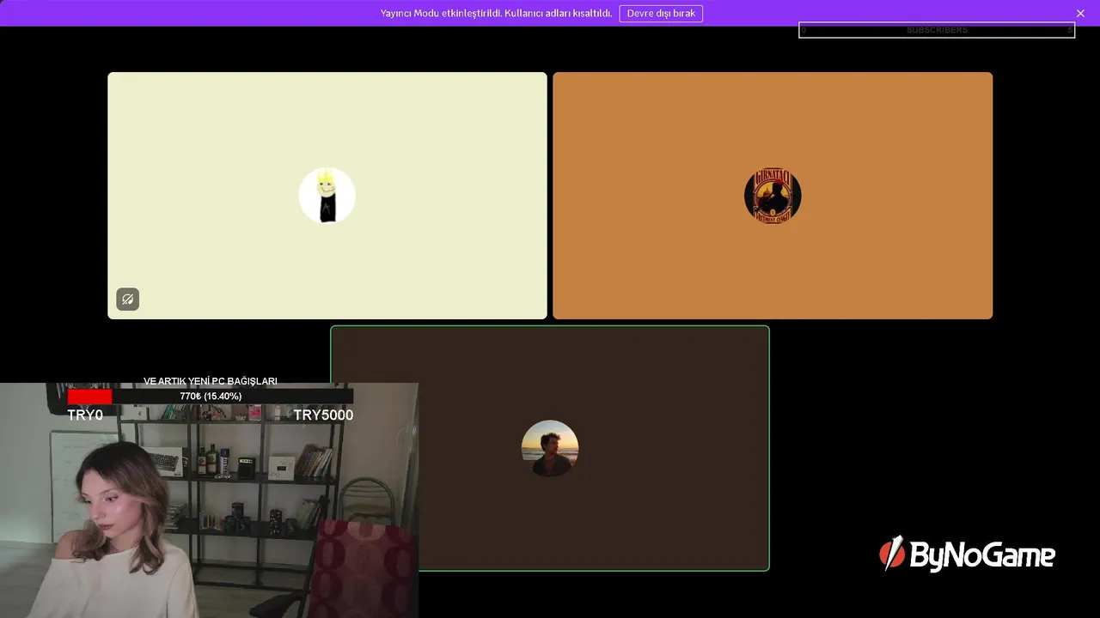
Task: Click the ByNoGame logo
Action: tap(967, 554)
